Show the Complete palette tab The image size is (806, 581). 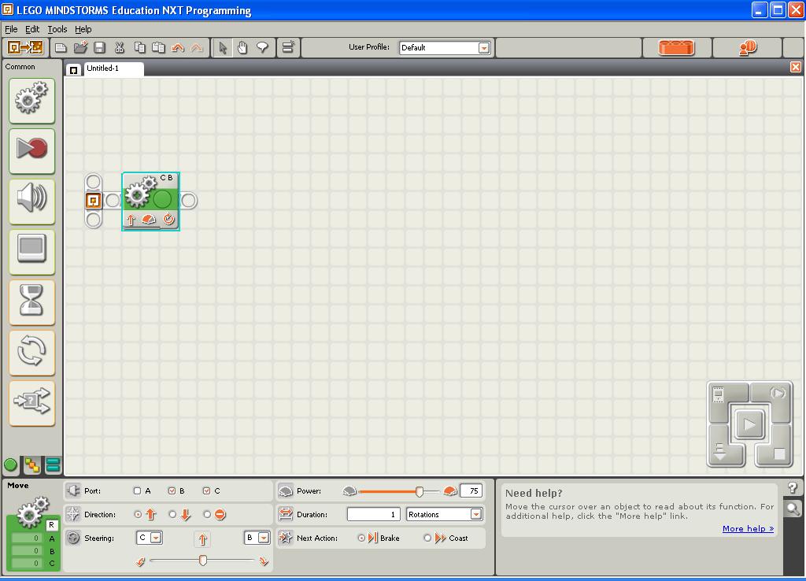point(32,465)
